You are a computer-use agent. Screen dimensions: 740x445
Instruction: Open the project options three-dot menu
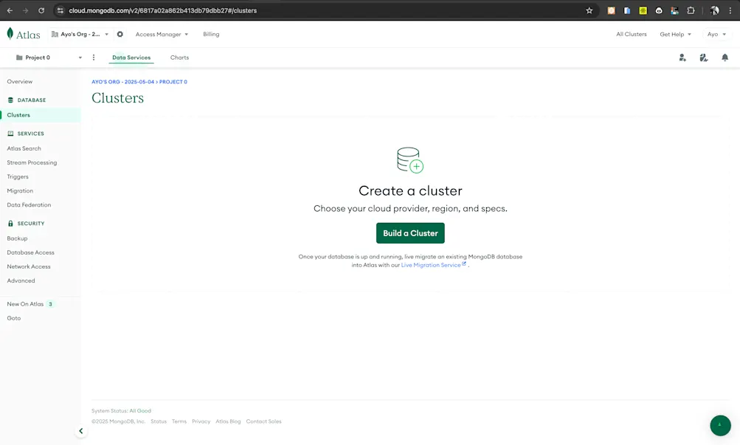click(93, 57)
